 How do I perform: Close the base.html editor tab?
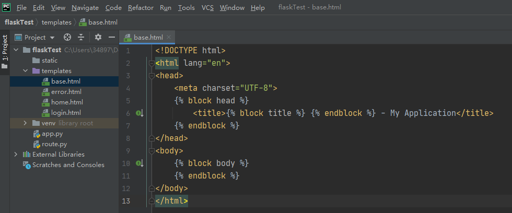pyautogui.click(x=169, y=37)
